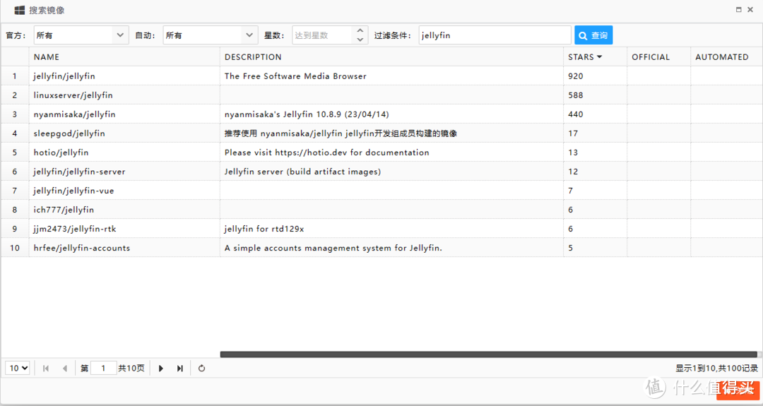The height and width of the screenshot is (406, 763).
Task: Click the 588 stars cell
Action: [595, 95]
